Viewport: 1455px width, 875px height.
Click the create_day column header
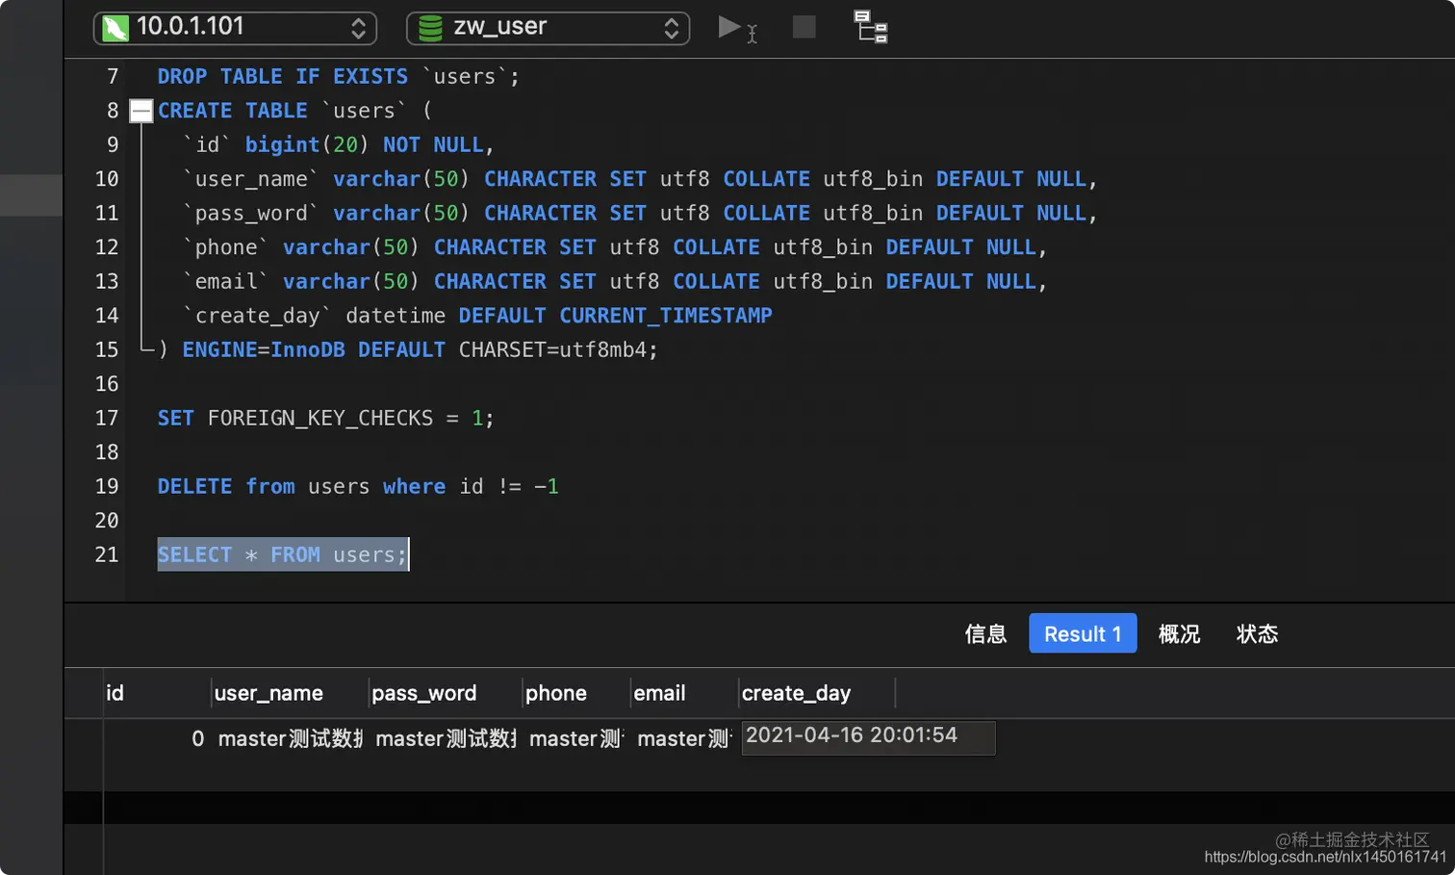817,693
